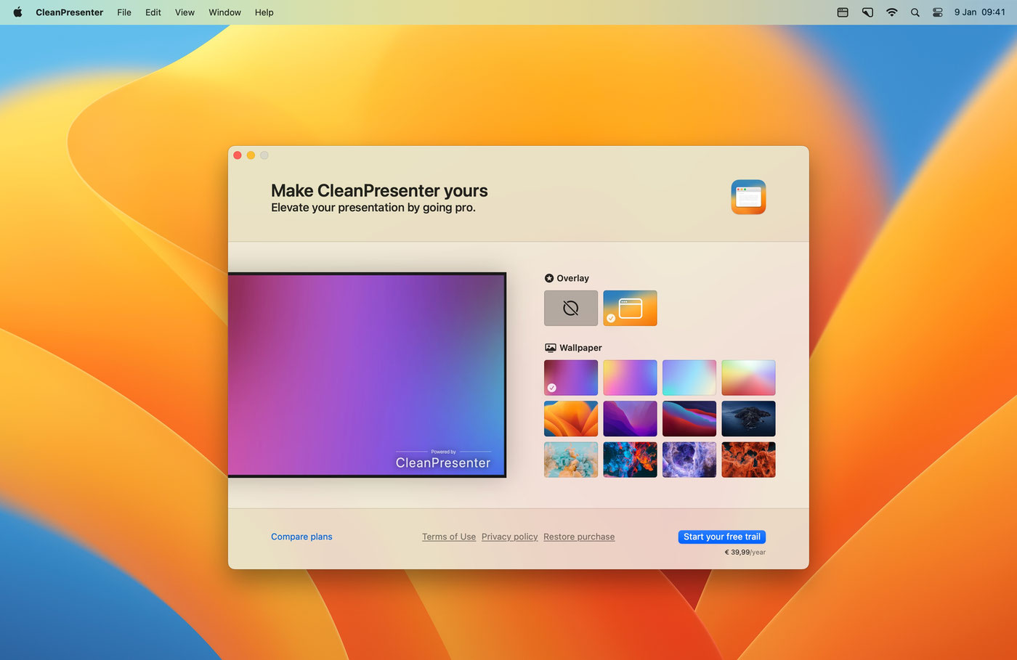
Task: Click the screen mirroring menu bar icon
Action: click(867, 12)
